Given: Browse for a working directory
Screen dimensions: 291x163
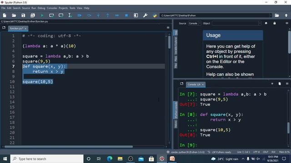Looking at the screenshot, I should [x=277, y=15].
